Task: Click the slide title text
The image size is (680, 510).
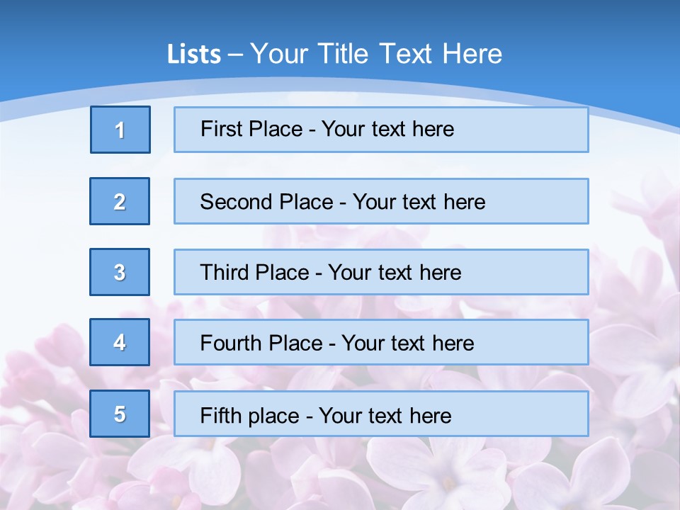Action: pyautogui.click(x=334, y=54)
